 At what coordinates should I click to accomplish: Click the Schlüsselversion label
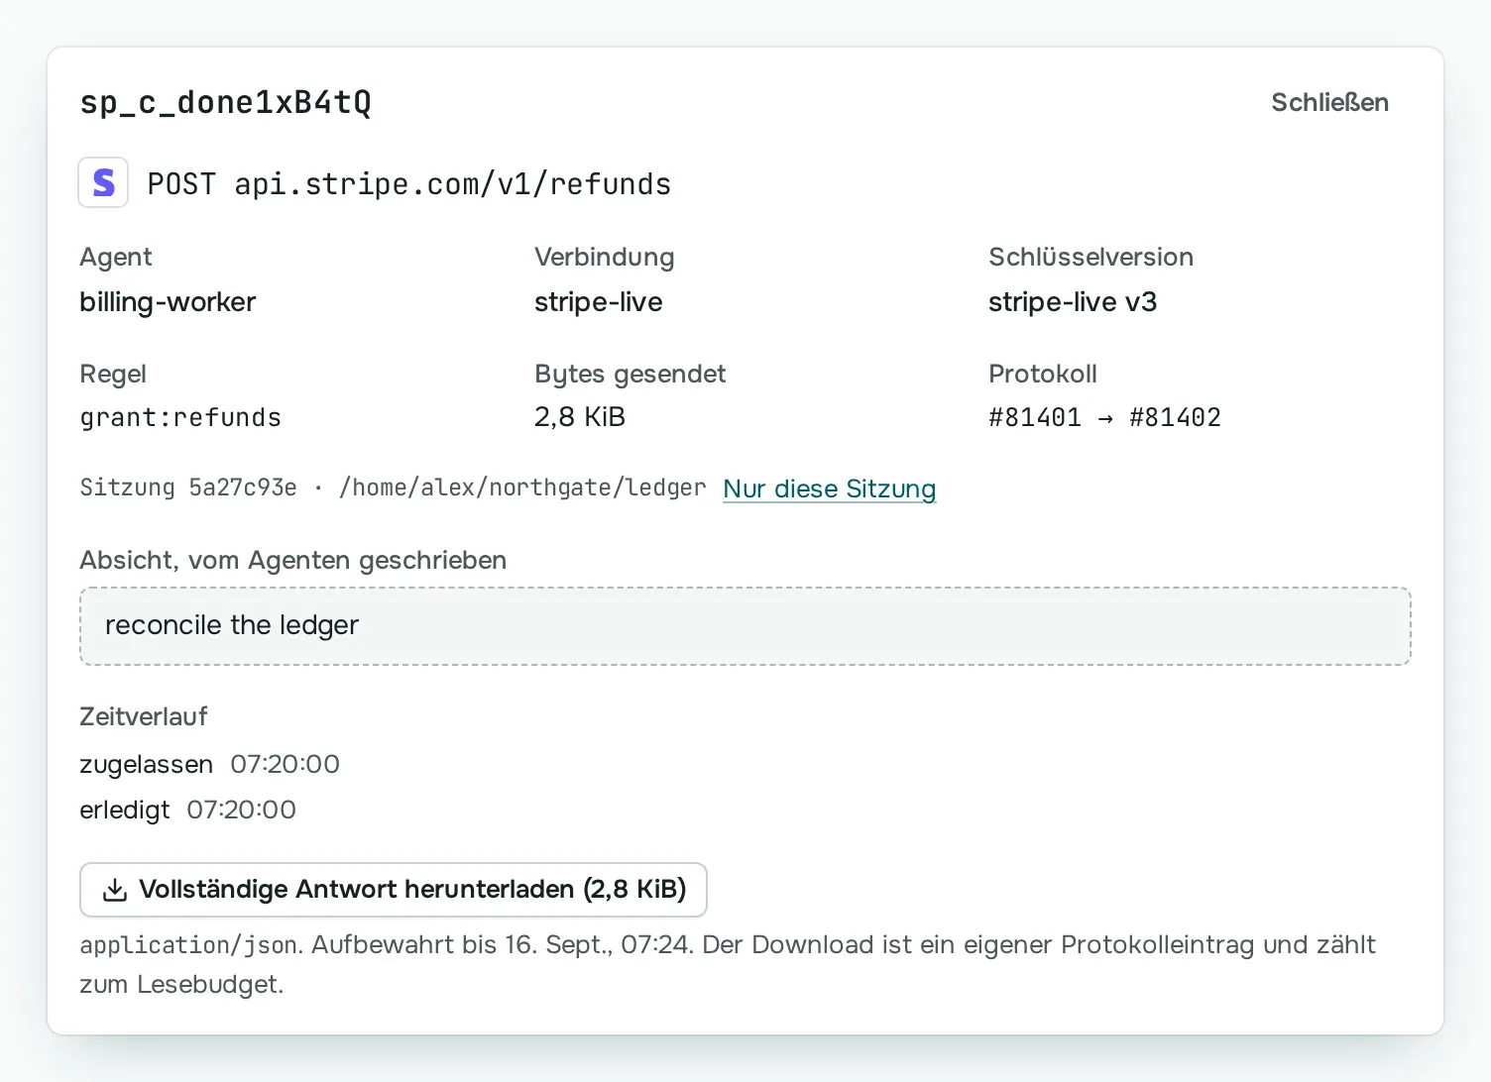1090,257
